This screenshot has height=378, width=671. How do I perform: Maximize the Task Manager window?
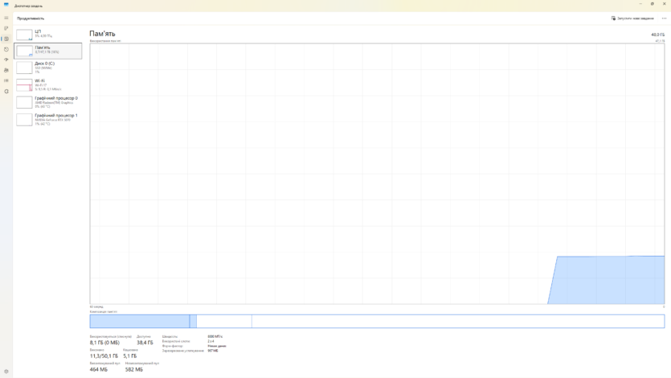pos(652,3)
